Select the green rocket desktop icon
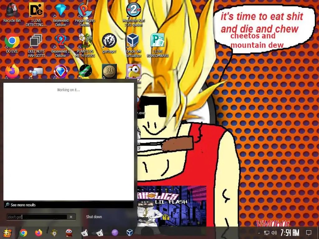Screen dimensions: 319x239 tap(85, 71)
